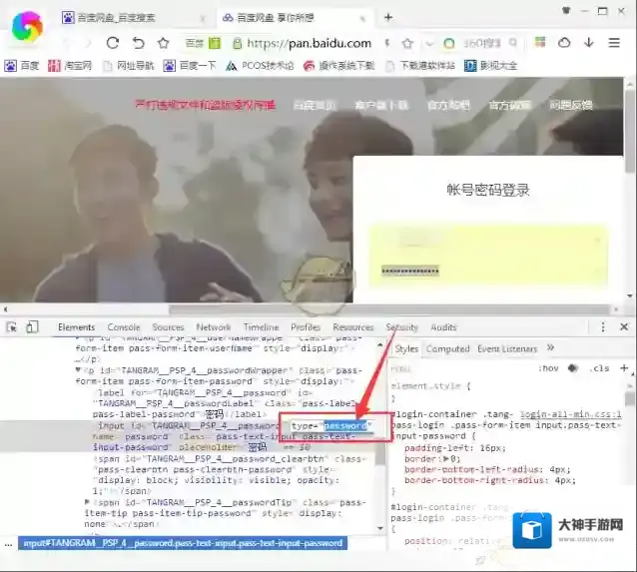Open the login-all-min.css source link

pos(570,413)
